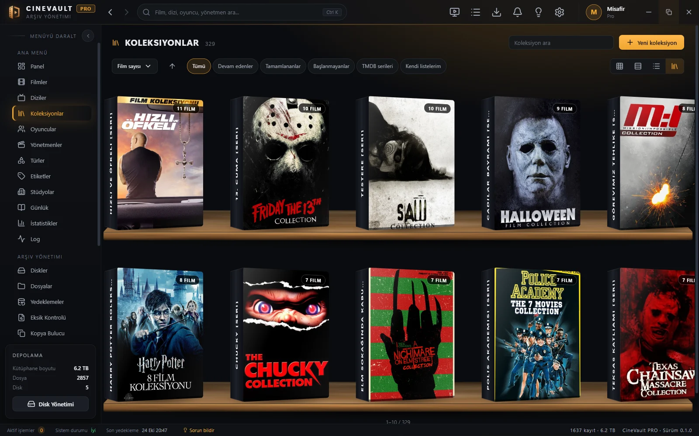Open the Friday the 13th collection box

coord(280,163)
